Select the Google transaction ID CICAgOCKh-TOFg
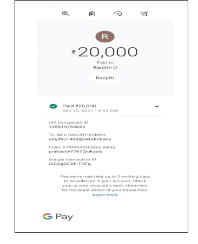This screenshot has height=244, width=198. tap(70, 164)
